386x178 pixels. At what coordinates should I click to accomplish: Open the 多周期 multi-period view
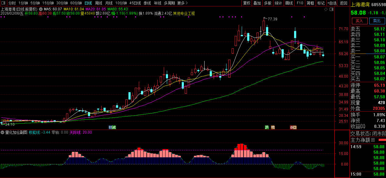tap(169, 3)
